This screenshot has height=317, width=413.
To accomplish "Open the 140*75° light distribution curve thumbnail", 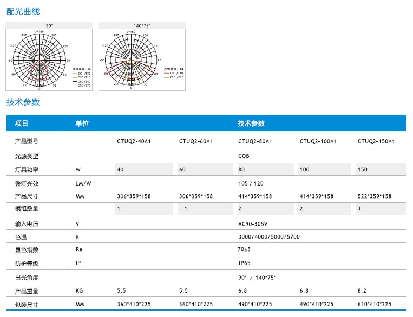I will click(142, 57).
